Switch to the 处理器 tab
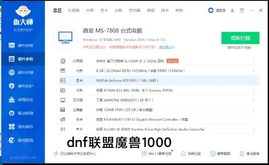Screen dimensions: 269x165 (74, 10)
